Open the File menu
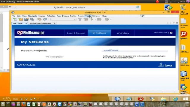 point(13,16)
